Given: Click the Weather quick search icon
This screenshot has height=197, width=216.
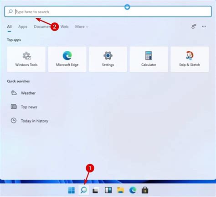Looking at the screenshot, I should [14, 93].
